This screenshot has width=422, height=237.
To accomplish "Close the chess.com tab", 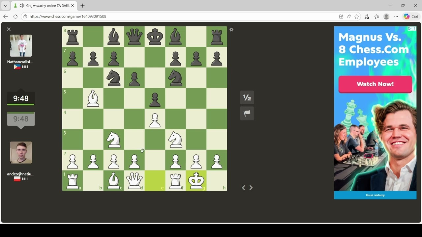I will [73, 6].
